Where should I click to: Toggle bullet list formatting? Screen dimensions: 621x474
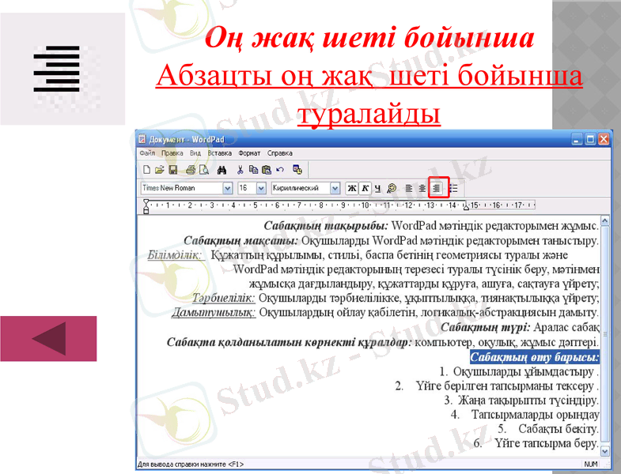pos(453,188)
